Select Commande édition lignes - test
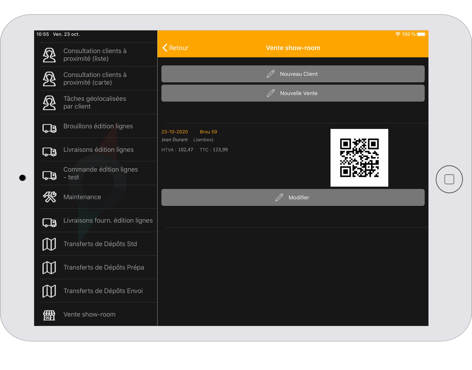 100,173
